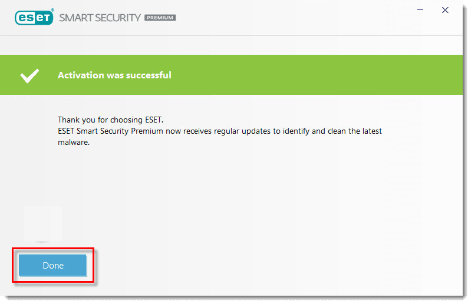
Task: Click the word 'SMART' in the title
Action: coord(73,18)
